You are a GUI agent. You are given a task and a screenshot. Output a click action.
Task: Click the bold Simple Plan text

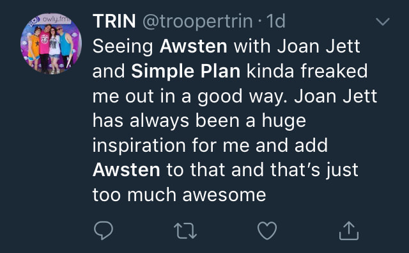coord(185,71)
